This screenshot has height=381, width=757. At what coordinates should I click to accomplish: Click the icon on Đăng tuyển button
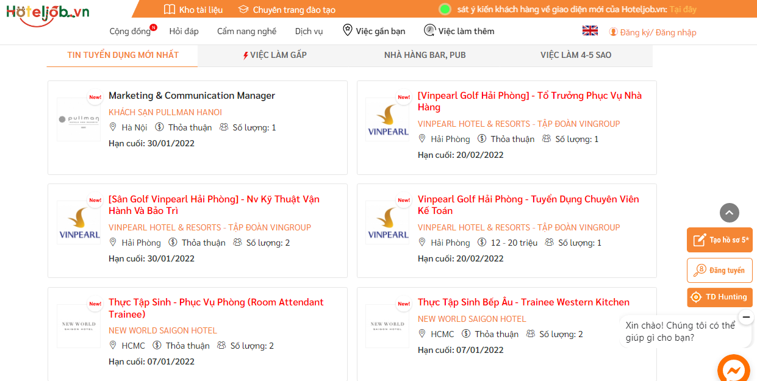pos(700,270)
